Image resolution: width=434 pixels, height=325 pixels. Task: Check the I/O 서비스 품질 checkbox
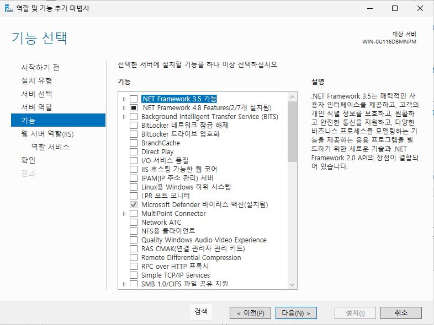(x=134, y=161)
